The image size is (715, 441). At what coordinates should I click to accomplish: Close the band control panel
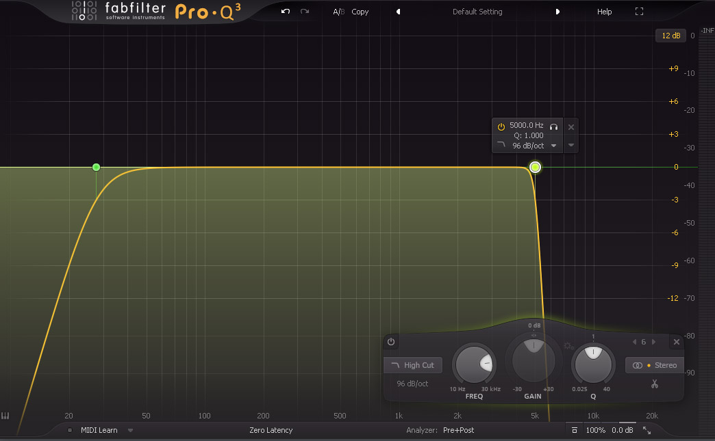pyautogui.click(x=677, y=342)
